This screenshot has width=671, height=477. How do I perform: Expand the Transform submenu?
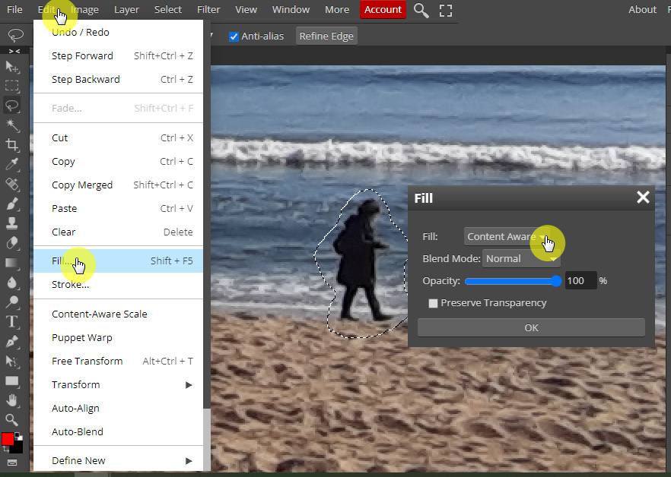[119, 384]
